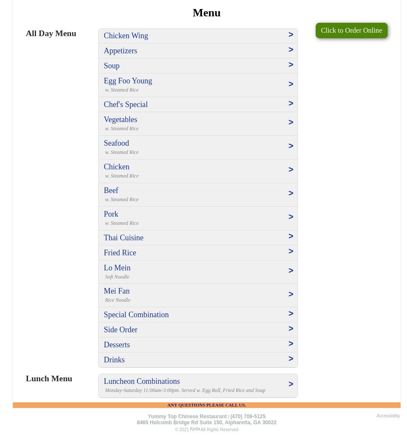Expand Egg Foo Young using its arrow
The height and width of the screenshot is (435, 407).
point(291,84)
